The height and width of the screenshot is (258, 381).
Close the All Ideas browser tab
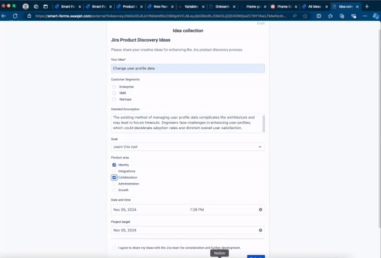coord(326,6)
